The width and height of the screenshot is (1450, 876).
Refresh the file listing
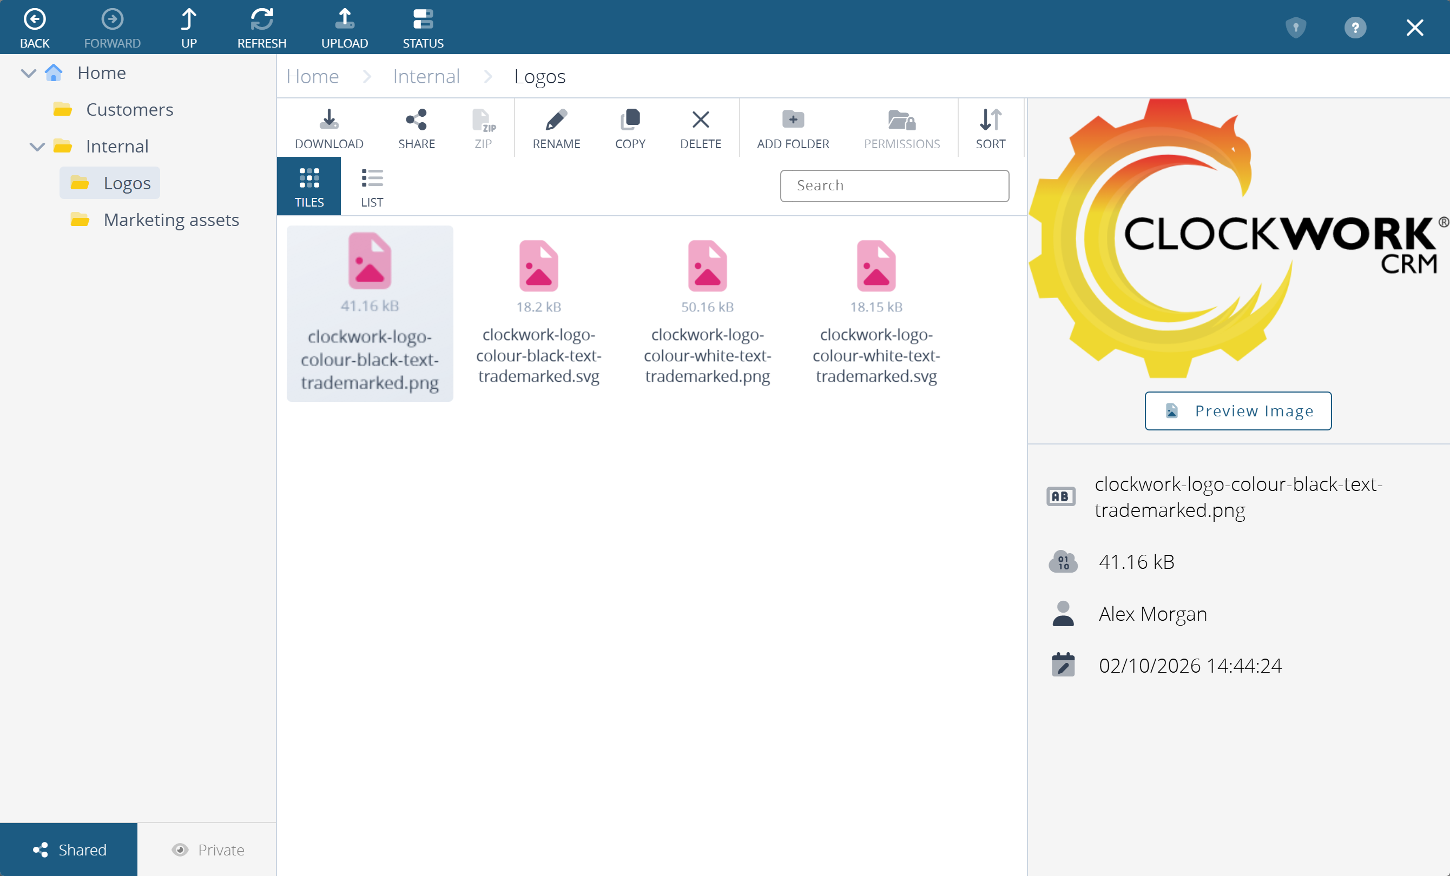pos(261,27)
